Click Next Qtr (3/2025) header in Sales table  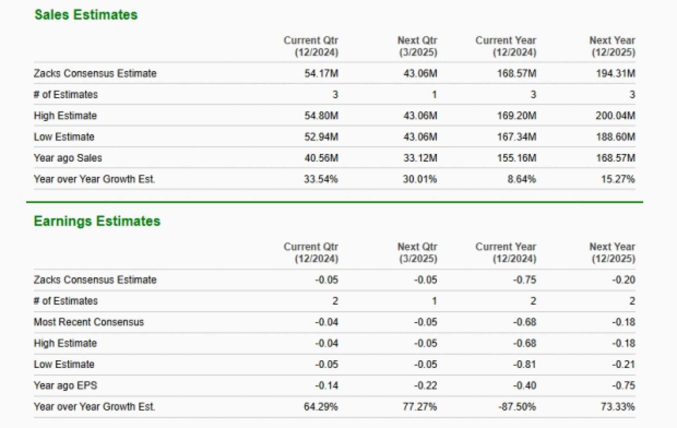tap(417, 46)
